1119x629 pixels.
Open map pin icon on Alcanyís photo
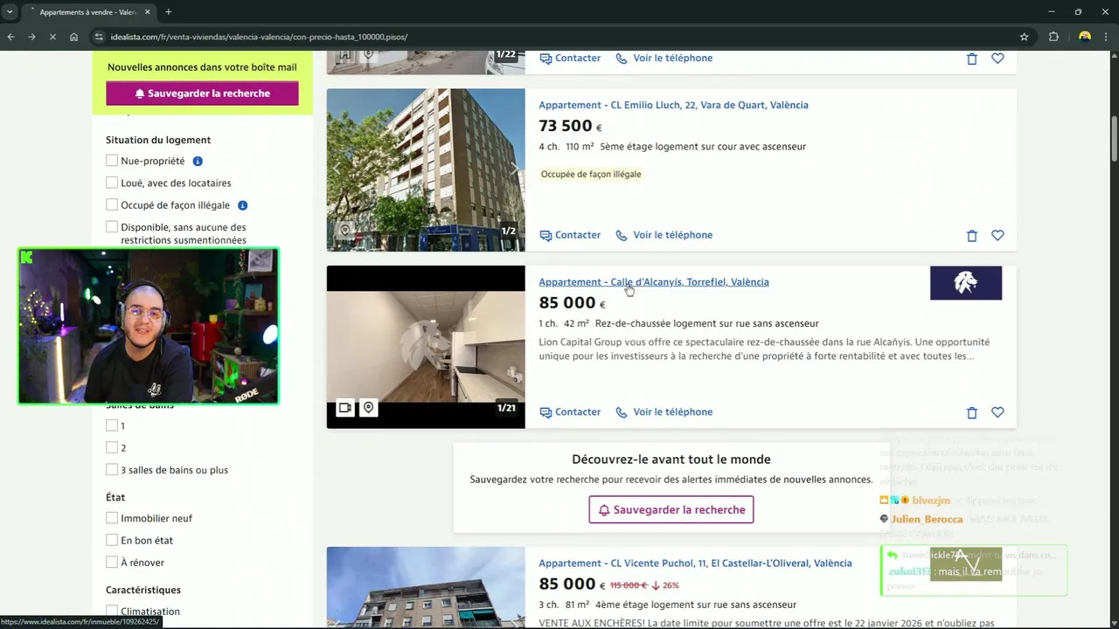[x=369, y=407]
